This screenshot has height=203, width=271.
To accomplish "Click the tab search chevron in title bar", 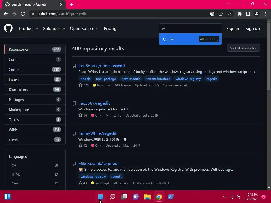I will click(x=228, y=4).
